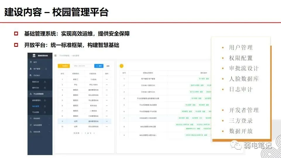
Task: Click the 重置 reset link
Action: [108, 66]
